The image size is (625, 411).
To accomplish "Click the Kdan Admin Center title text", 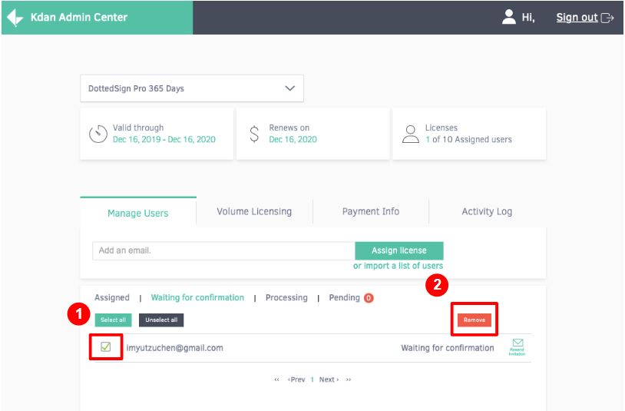I will point(79,17).
